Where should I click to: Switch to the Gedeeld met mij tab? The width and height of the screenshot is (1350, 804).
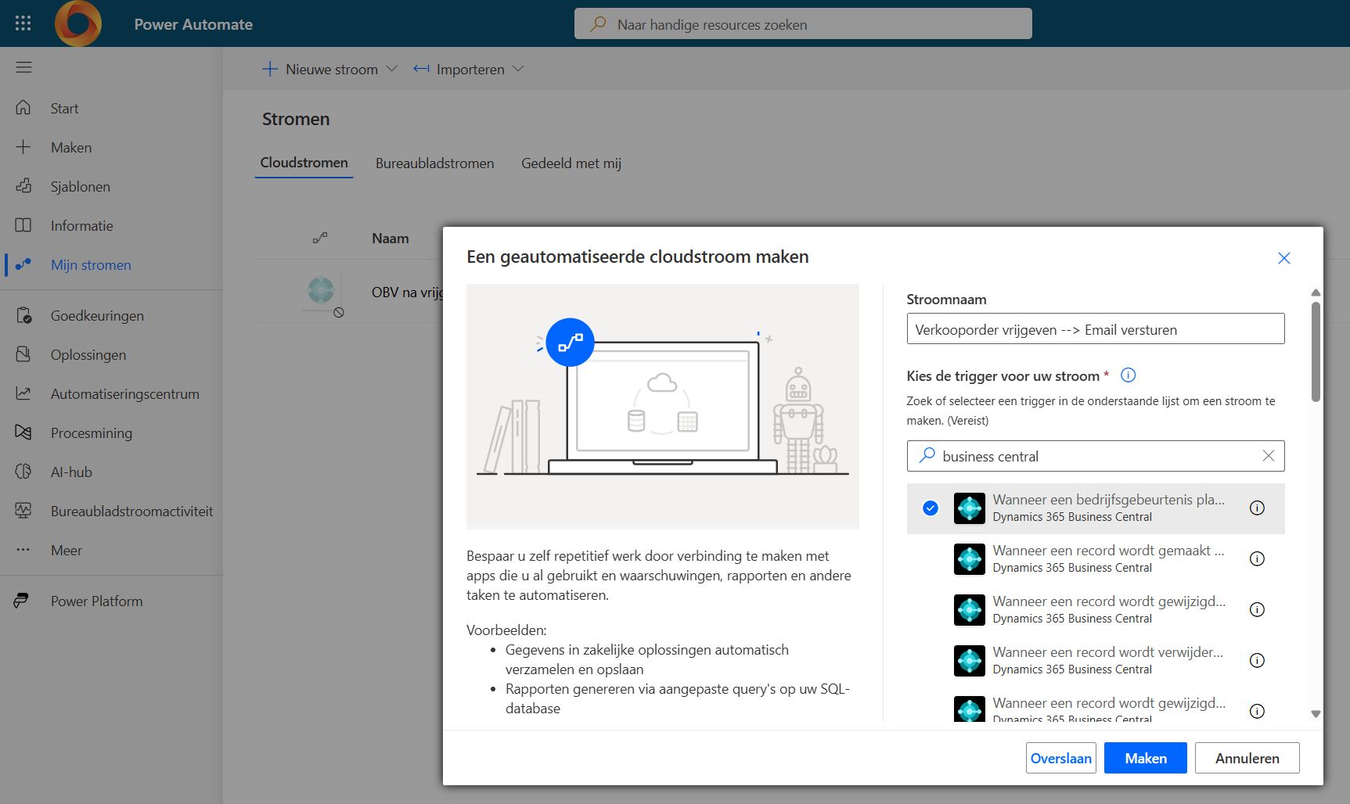click(571, 163)
